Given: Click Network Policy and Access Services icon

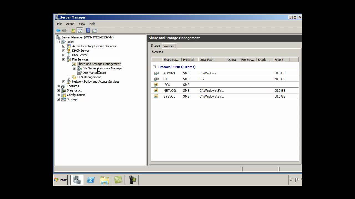Looking at the screenshot, I should (x=69, y=82).
